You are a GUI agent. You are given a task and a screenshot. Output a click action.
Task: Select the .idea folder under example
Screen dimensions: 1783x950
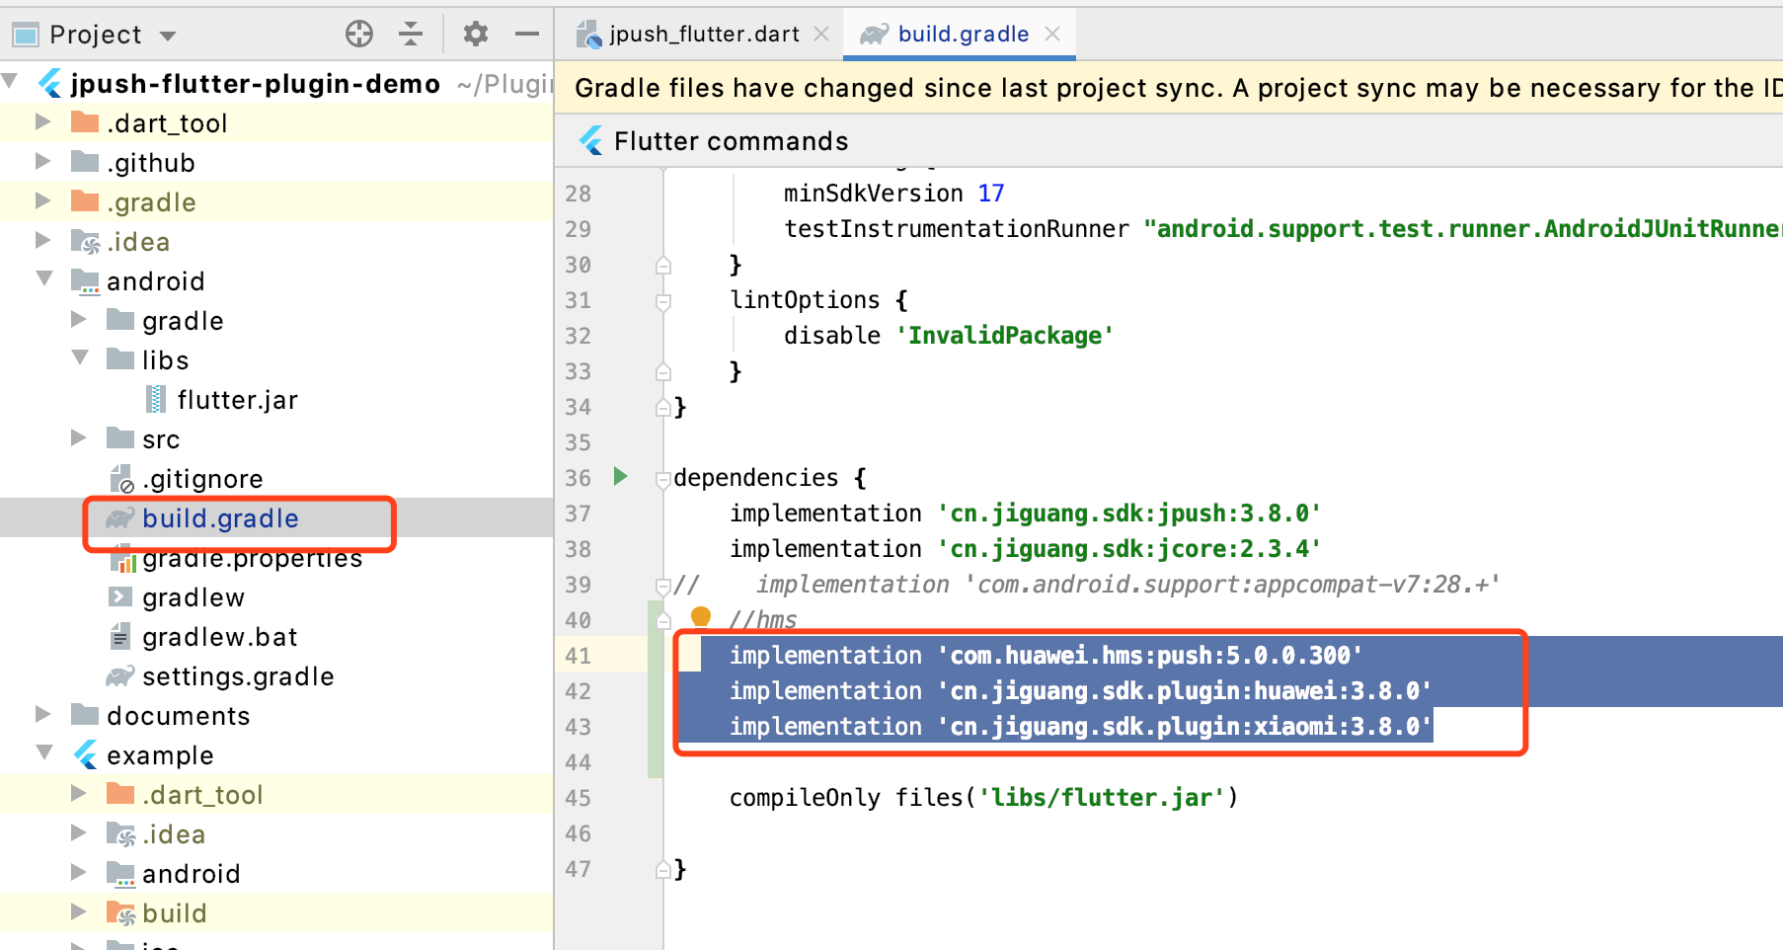[174, 834]
